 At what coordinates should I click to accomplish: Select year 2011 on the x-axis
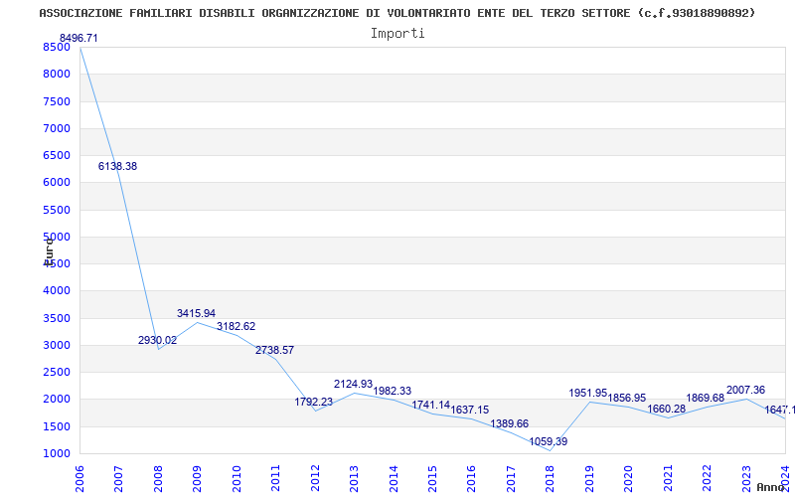click(x=275, y=479)
